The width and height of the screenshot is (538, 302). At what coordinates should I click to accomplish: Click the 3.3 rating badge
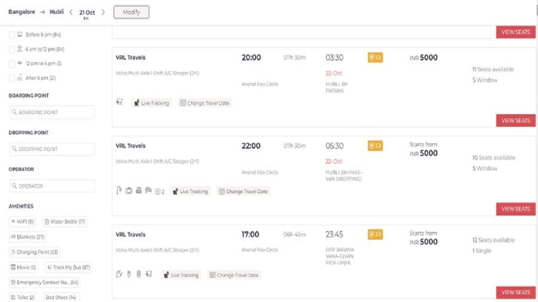click(x=375, y=146)
